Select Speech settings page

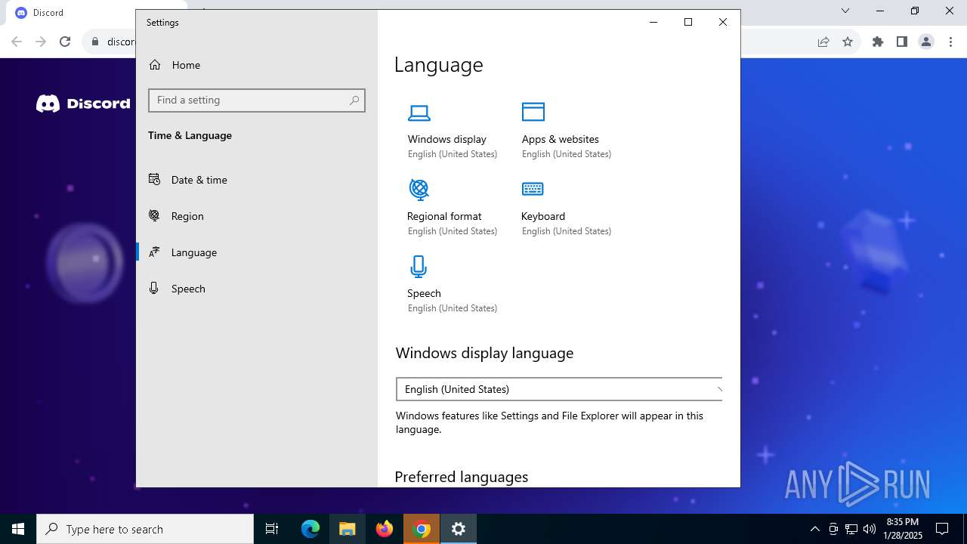257,289
